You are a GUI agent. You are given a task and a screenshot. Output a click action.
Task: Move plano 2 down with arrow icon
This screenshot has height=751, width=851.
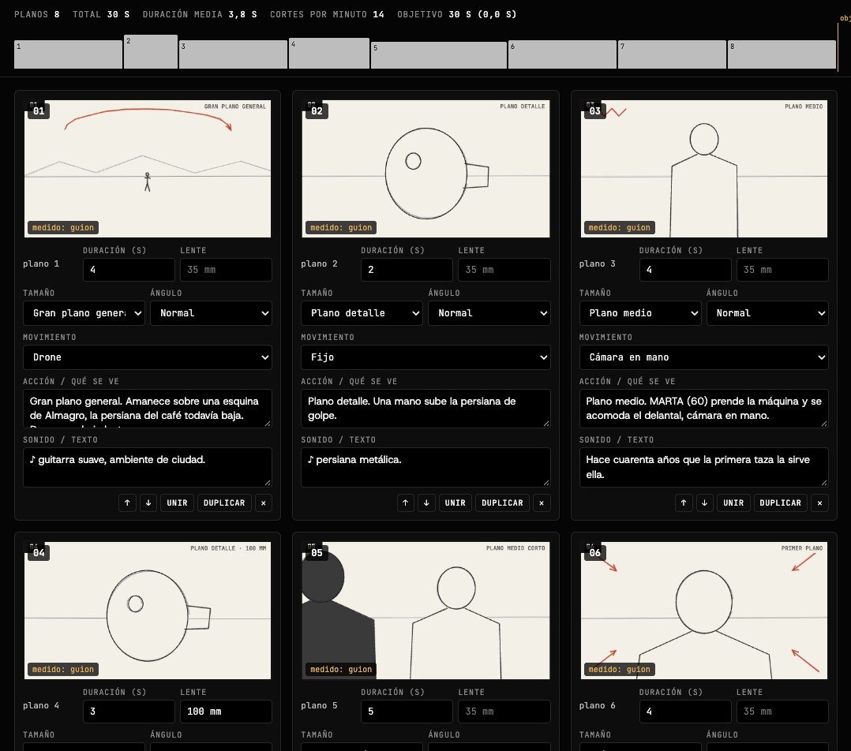[426, 503]
